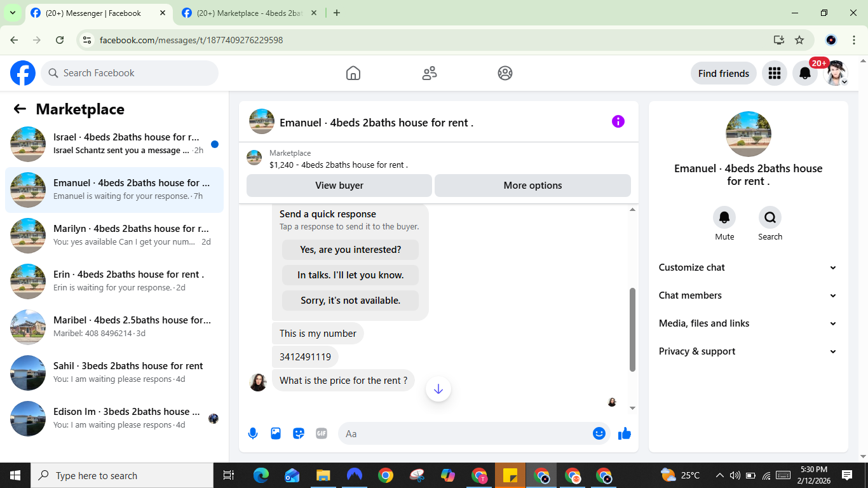Expand Media, files and links section
The image size is (868, 488).
coord(748,323)
